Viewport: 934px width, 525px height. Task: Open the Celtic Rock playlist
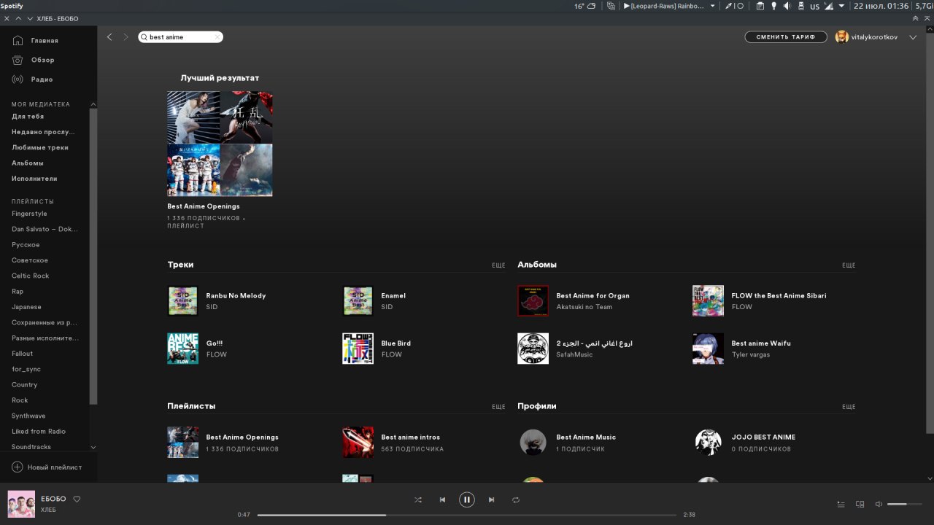click(31, 276)
